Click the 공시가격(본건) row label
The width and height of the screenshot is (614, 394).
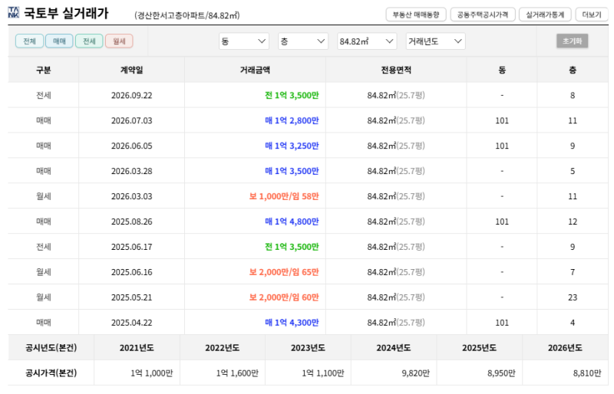pyautogui.click(x=51, y=373)
